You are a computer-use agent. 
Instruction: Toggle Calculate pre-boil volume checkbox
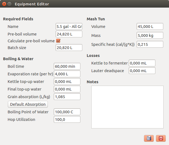pyautogui.click(x=58, y=41)
